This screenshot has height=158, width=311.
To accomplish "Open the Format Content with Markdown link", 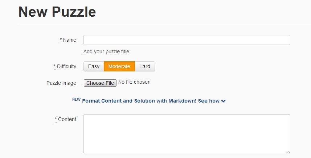I will coord(139,101).
